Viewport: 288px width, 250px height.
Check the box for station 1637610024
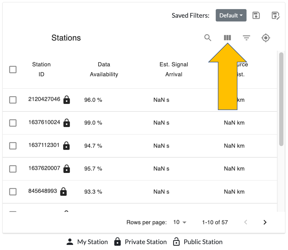click(13, 123)
